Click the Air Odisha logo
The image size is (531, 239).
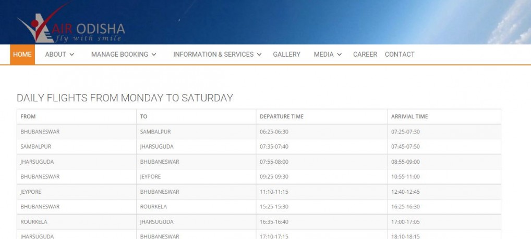click(x=70, y=27)
